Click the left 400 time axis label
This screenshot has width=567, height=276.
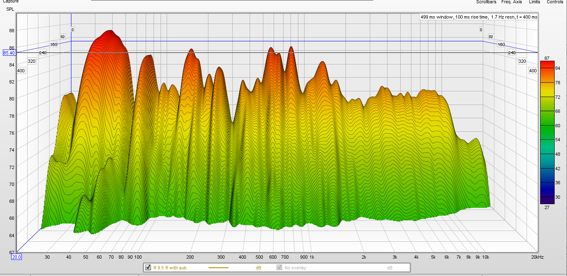click(21, 71)
